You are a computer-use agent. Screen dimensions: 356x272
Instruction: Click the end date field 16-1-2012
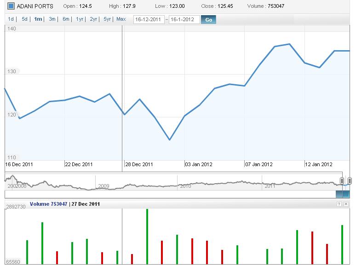[184, 20]
